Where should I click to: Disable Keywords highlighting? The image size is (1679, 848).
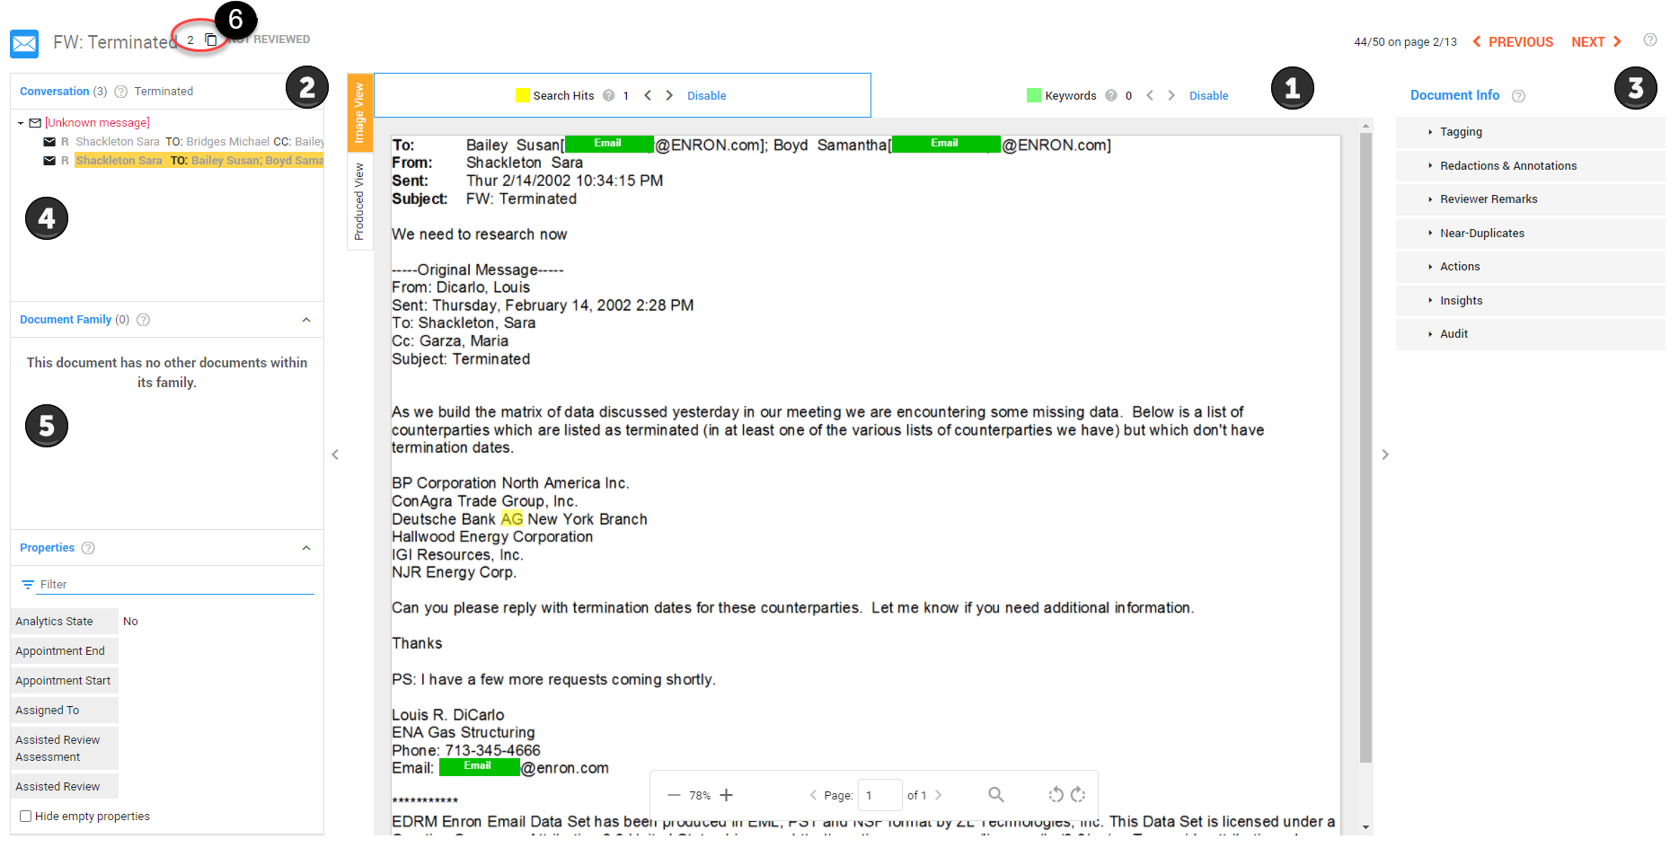point(1208,96)
